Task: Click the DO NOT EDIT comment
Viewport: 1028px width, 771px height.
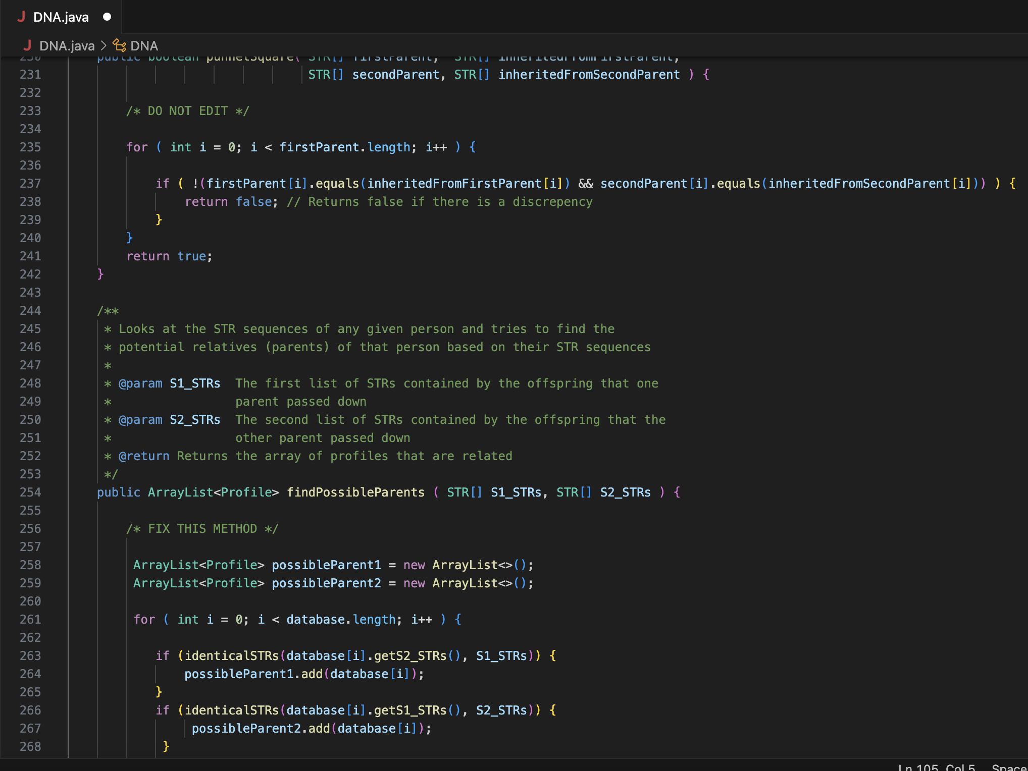Action: click(187, 111)
